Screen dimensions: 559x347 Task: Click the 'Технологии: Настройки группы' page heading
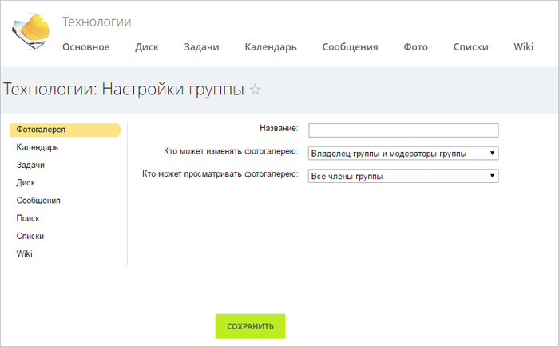point(124,90)
